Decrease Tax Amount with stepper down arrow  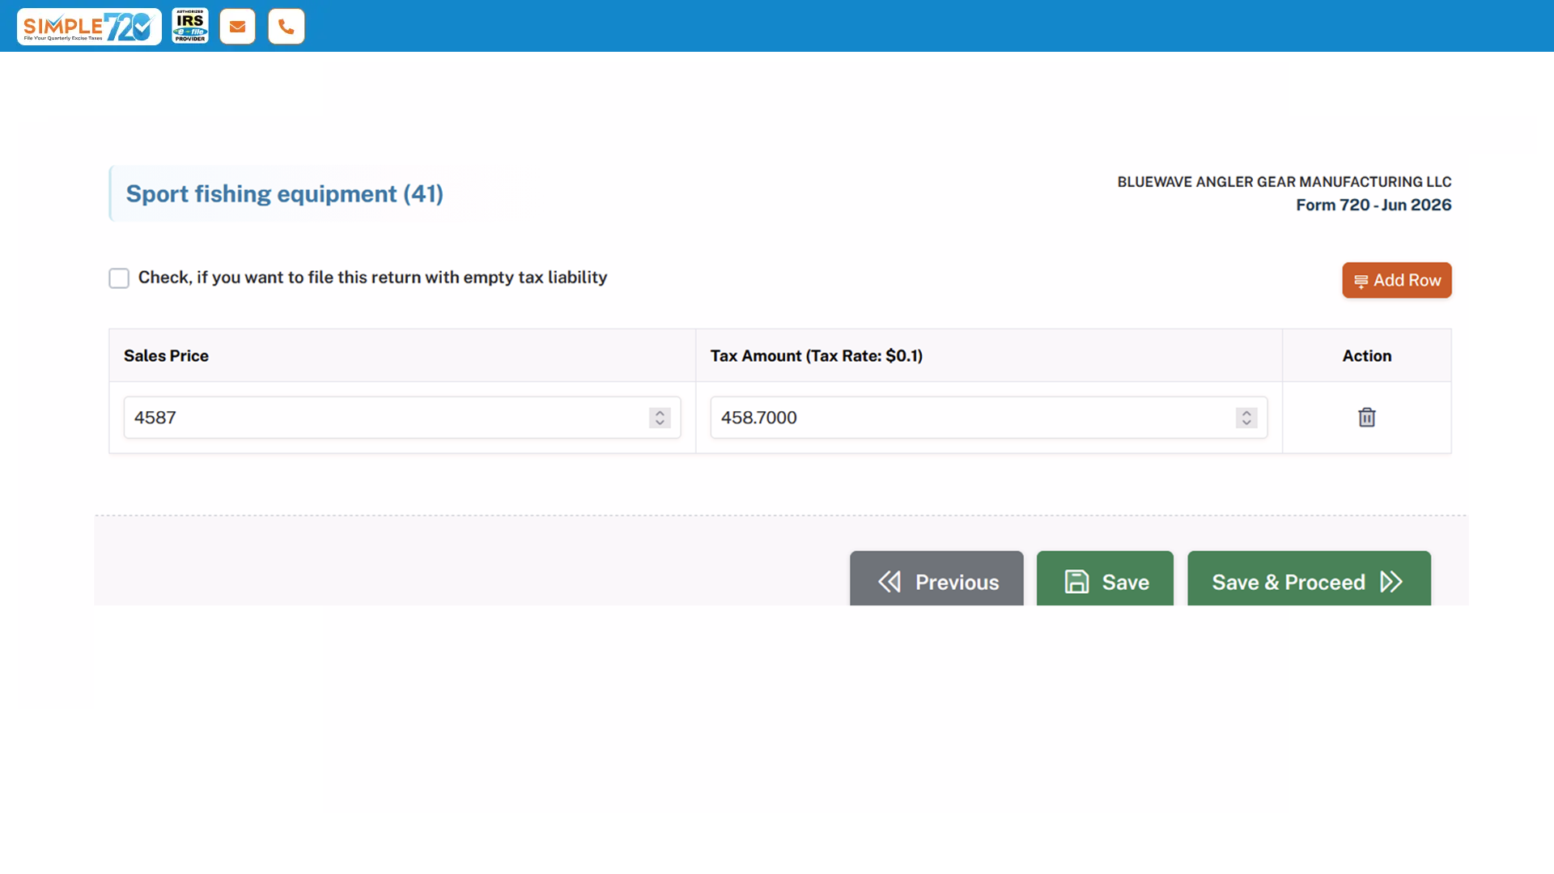(x=1246, y=422)
